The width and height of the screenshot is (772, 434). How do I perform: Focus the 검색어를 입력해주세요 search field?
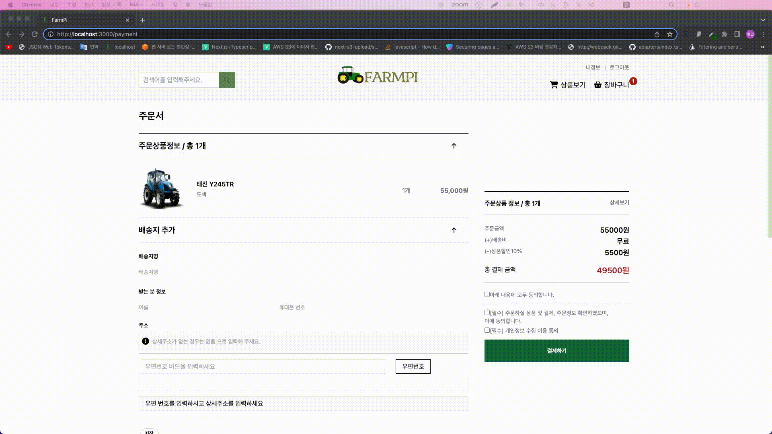point(179,80)
